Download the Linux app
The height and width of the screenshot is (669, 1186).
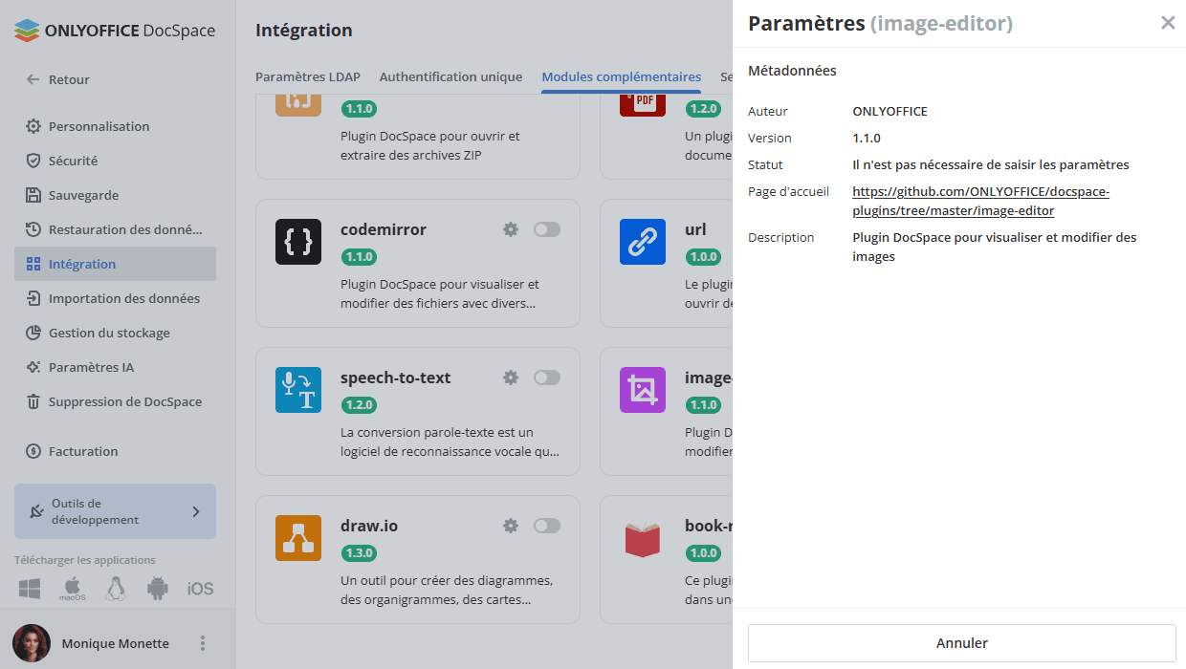point(116,589)
